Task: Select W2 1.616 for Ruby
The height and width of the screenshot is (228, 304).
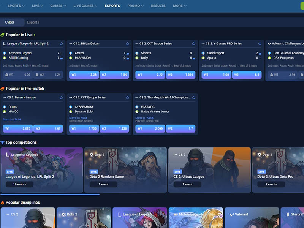Action: click(181, 74)
